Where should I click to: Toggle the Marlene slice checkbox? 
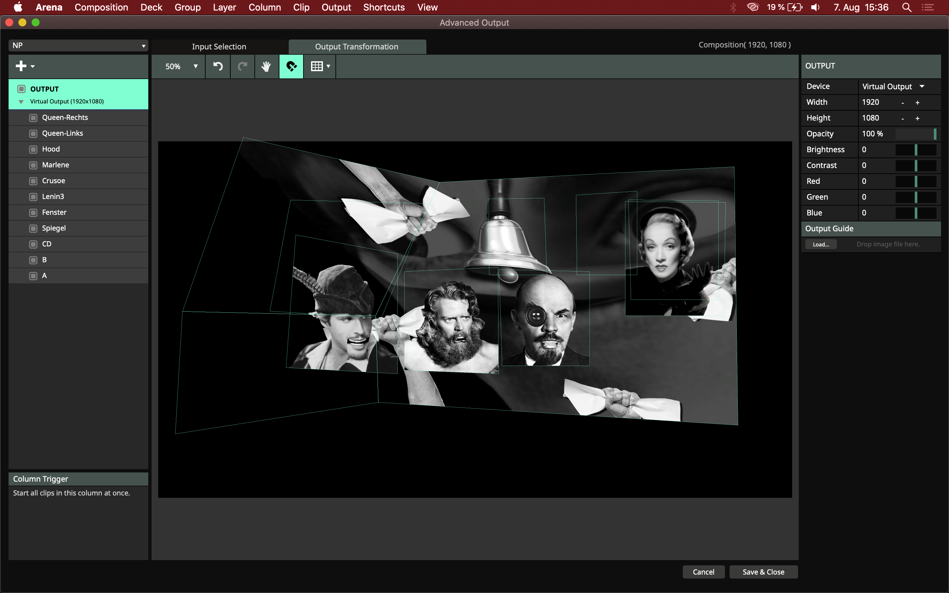pos(33,165)
